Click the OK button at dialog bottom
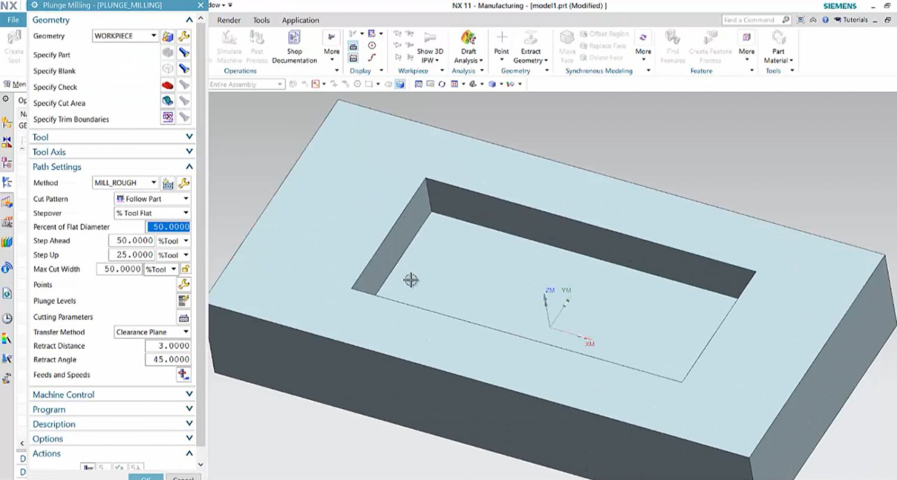Viewport: 897px width, 480px height. [145, 478]
